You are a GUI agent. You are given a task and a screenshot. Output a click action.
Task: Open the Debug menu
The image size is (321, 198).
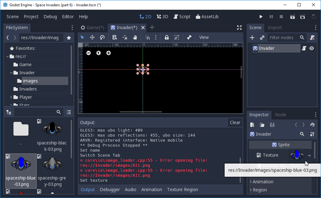pos(50,17)
